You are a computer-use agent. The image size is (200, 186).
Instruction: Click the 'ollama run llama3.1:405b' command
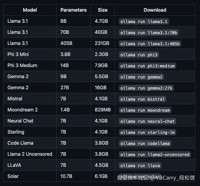click(x=150, y=44)
